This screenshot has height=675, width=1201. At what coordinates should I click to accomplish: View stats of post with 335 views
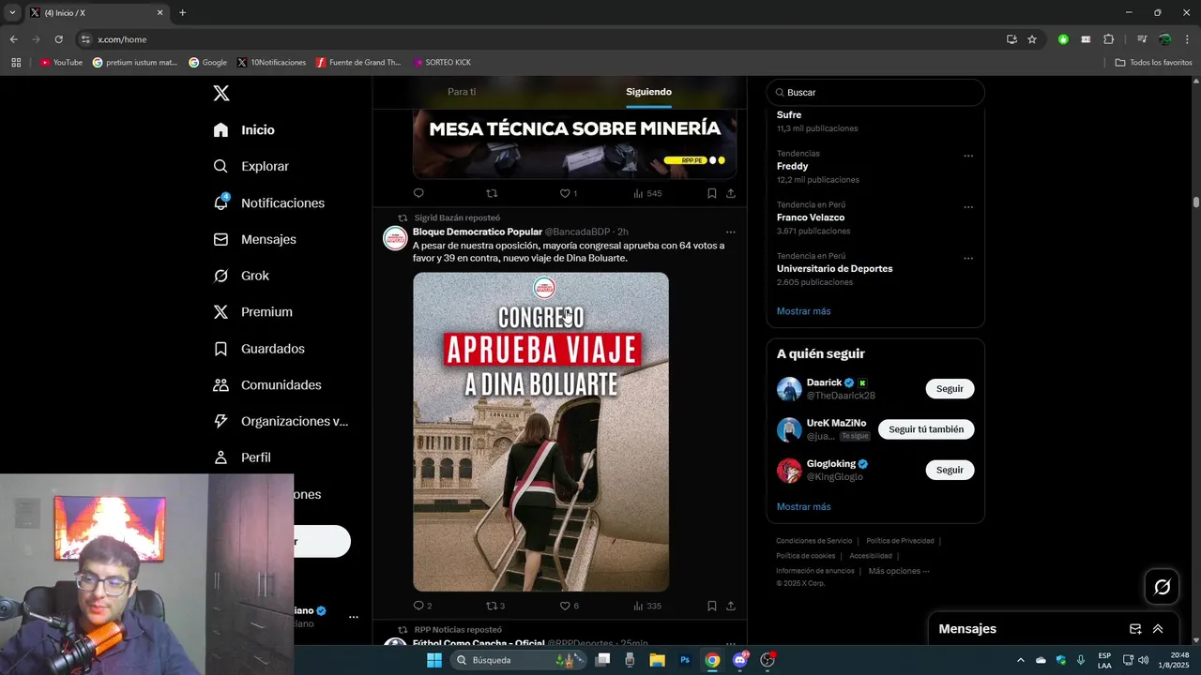point(646,606)
